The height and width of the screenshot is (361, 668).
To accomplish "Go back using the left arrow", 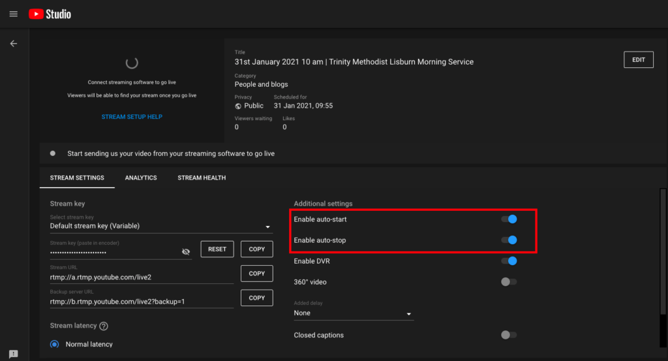I will pos(14,44).
